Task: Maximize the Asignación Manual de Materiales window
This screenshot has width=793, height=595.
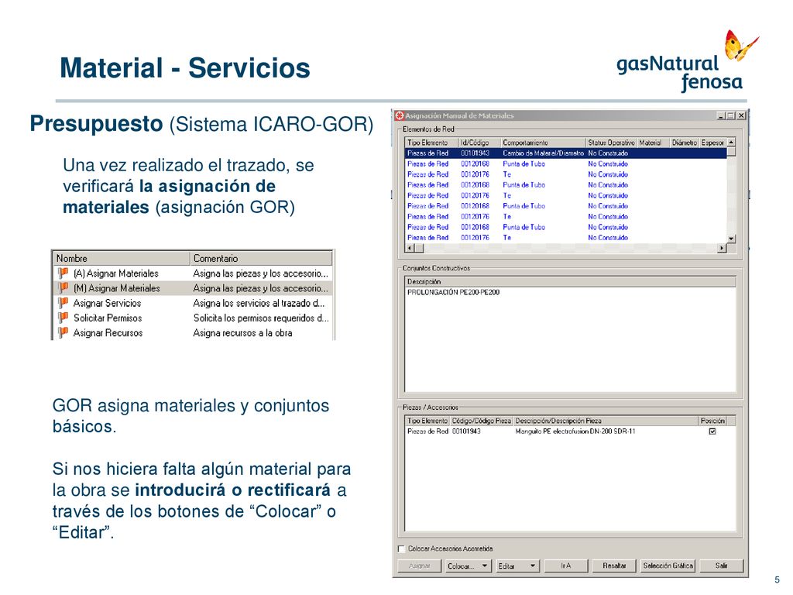Action: pos(730,115)
